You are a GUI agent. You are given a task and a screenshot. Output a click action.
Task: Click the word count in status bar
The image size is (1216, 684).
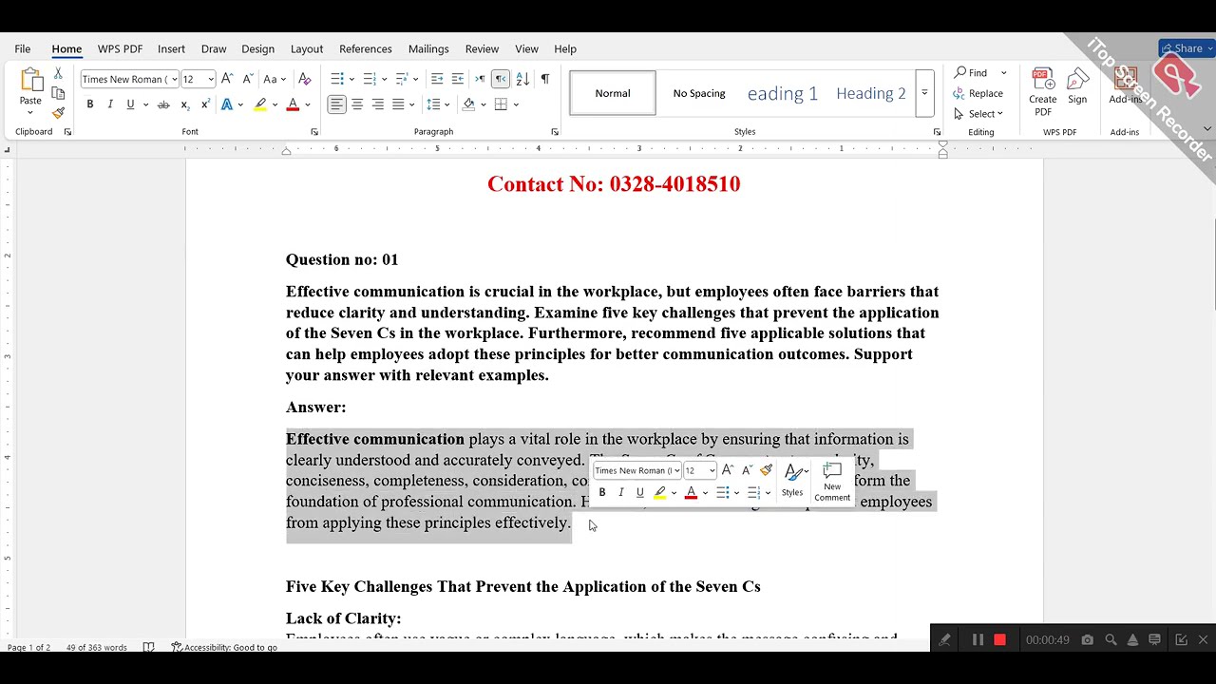[x=96, y=647]
